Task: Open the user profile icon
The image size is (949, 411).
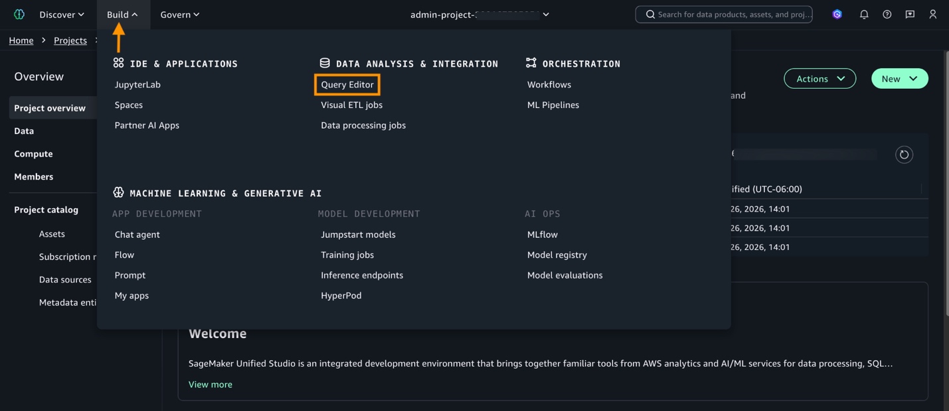Action: tap(932, 13)
